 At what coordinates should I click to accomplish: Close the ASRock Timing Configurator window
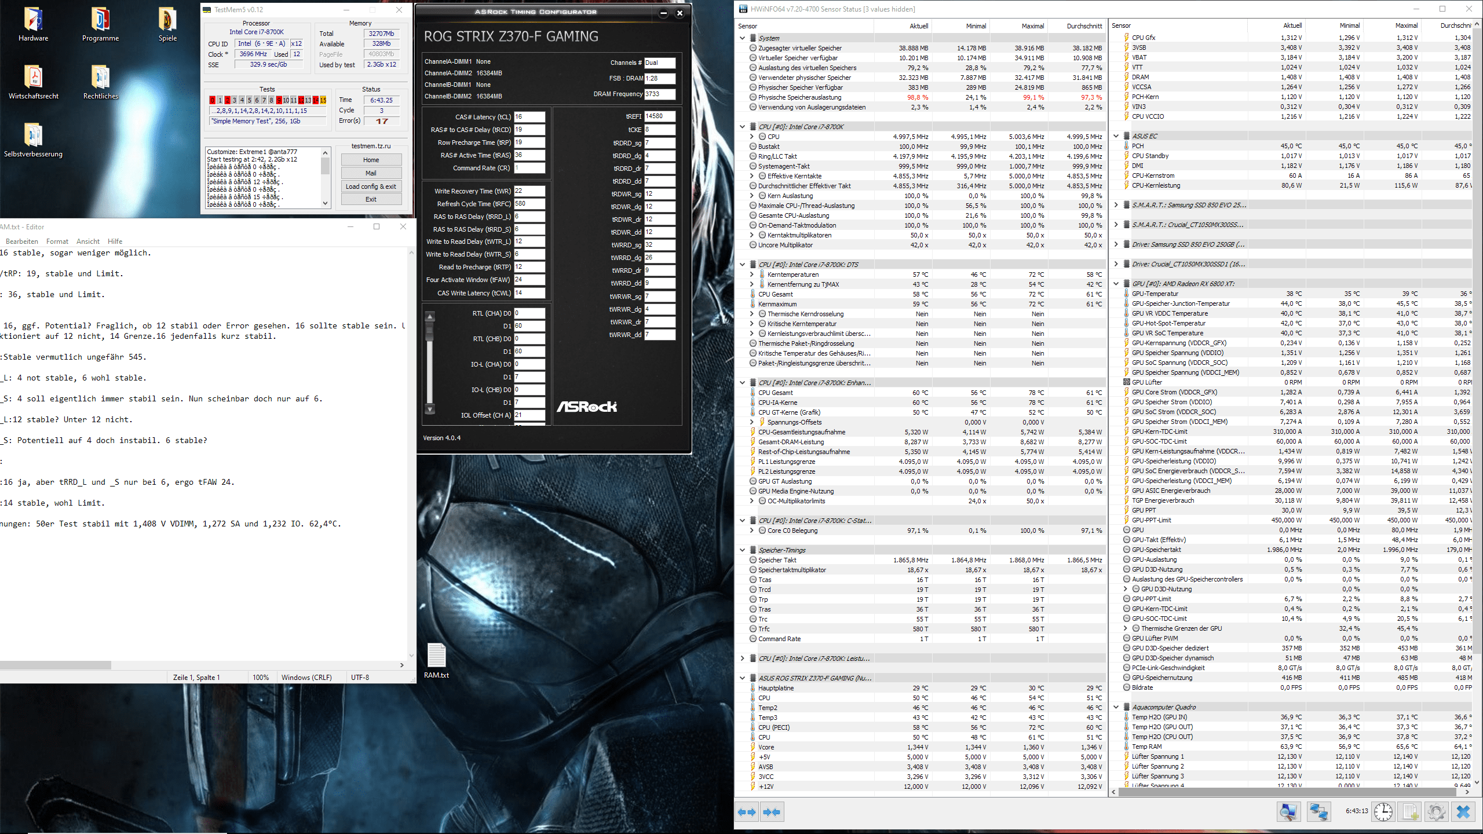tap(680, 13)
